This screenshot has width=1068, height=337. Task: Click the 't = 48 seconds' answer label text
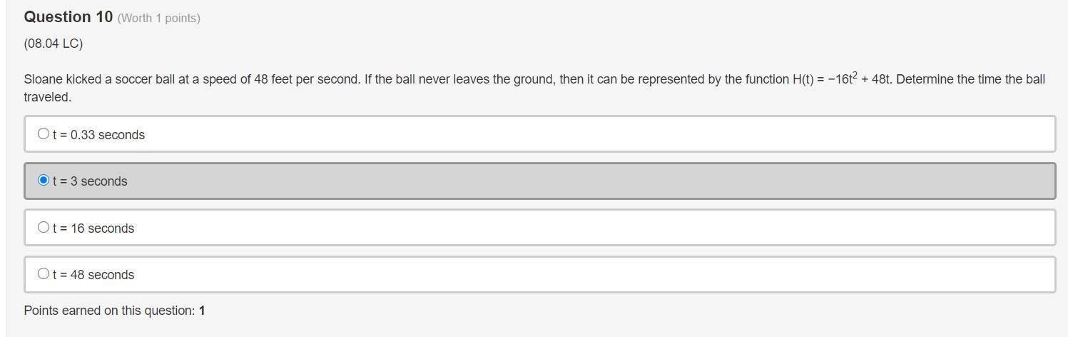93,275
